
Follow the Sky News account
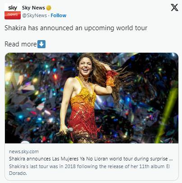pos(59,15)
